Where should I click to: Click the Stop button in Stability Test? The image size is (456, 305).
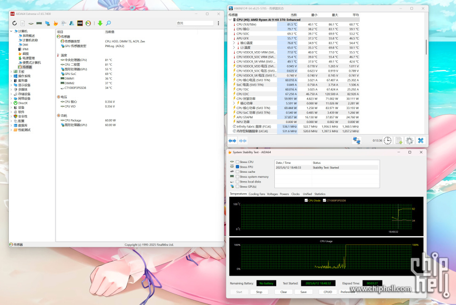259,292
